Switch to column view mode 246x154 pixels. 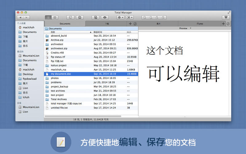point(55,18)
